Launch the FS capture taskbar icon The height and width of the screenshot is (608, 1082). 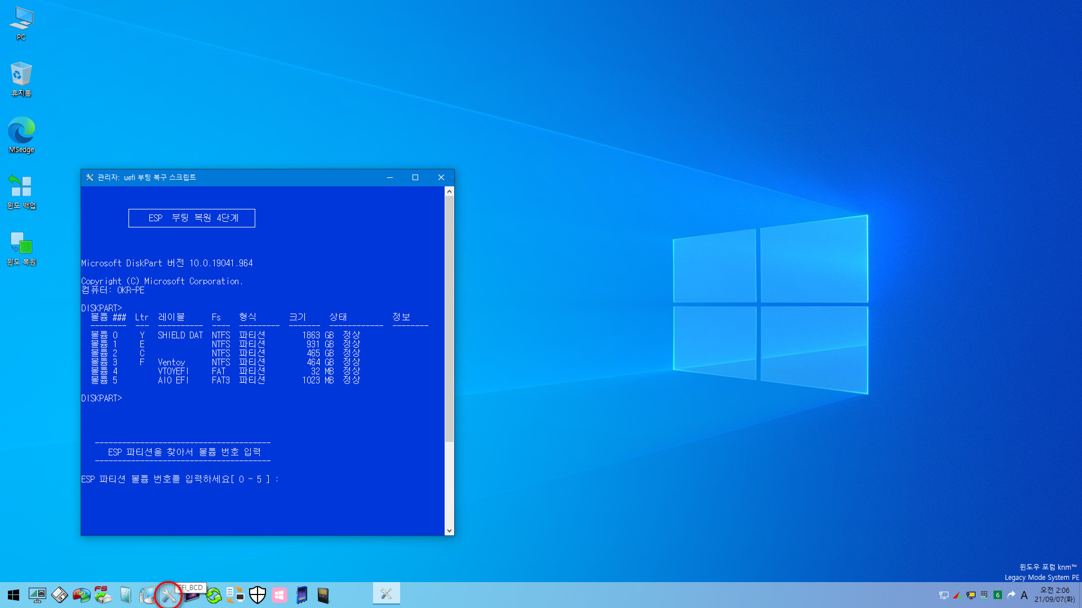(x=103, y=595)
